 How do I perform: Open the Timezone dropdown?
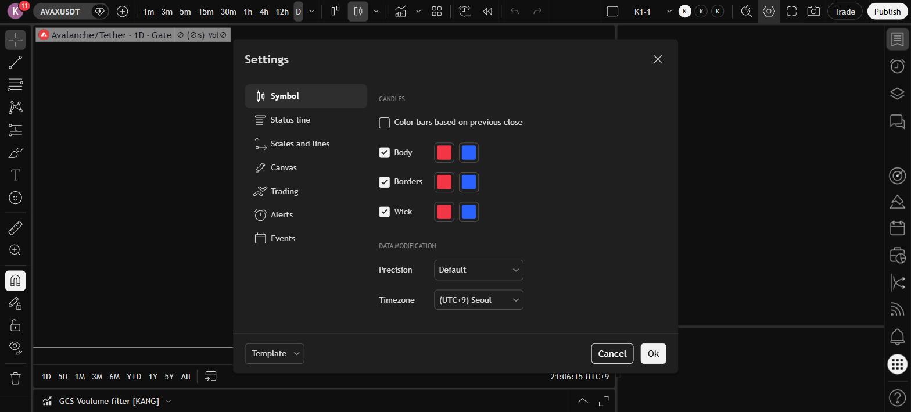(479, 300)
